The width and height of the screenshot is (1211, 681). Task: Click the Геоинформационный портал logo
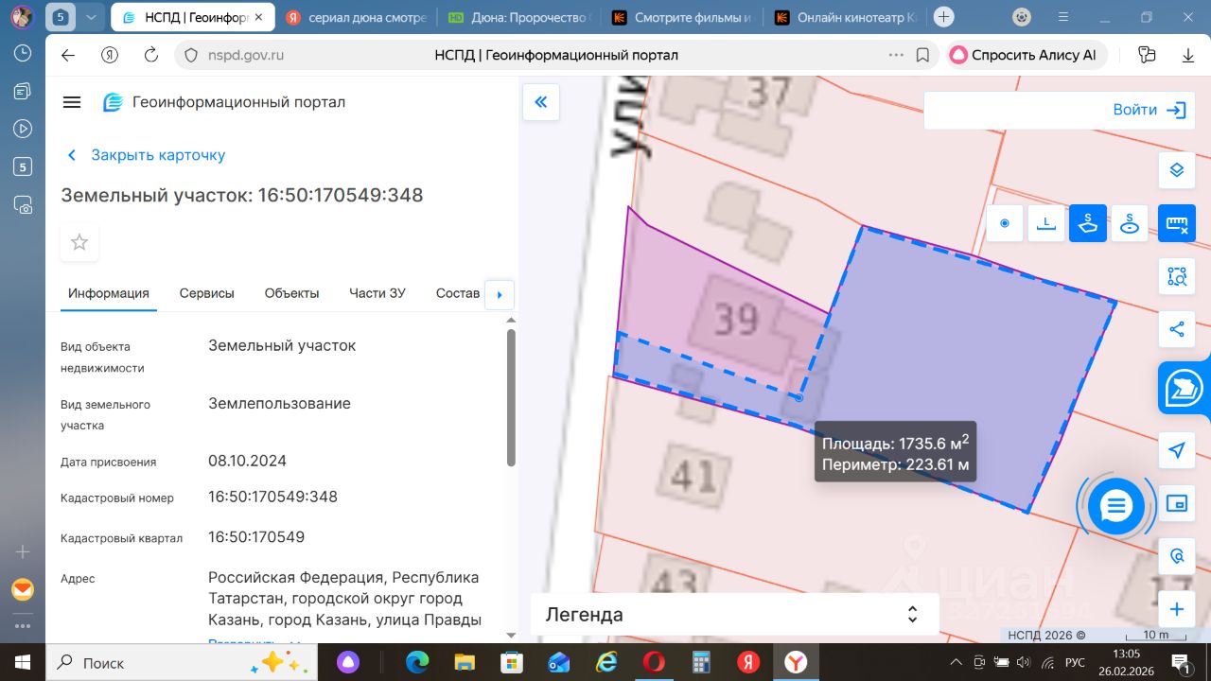(224, 102)
